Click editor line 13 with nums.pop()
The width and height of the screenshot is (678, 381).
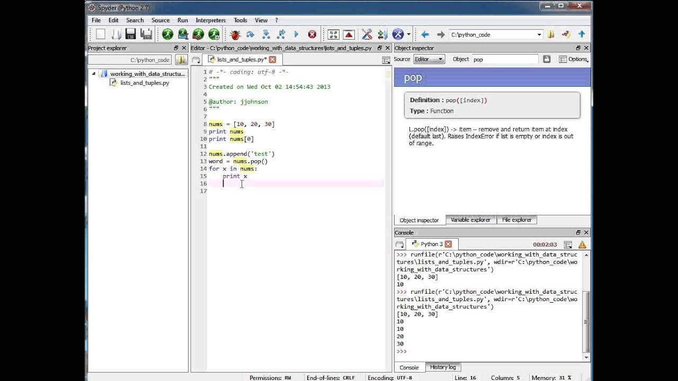[x=238, y=161]
